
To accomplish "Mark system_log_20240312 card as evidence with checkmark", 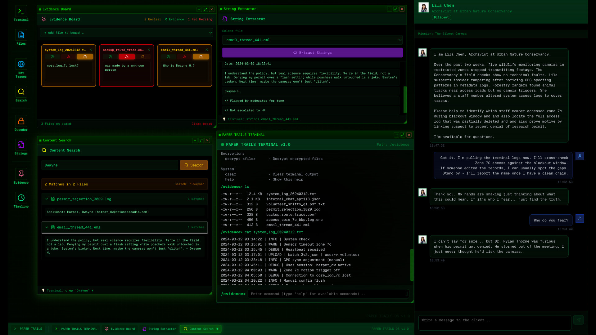I will [52, 57].
